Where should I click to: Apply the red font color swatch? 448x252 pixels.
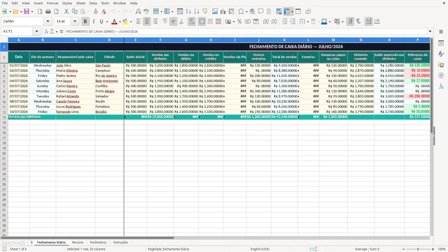[115, 22]
